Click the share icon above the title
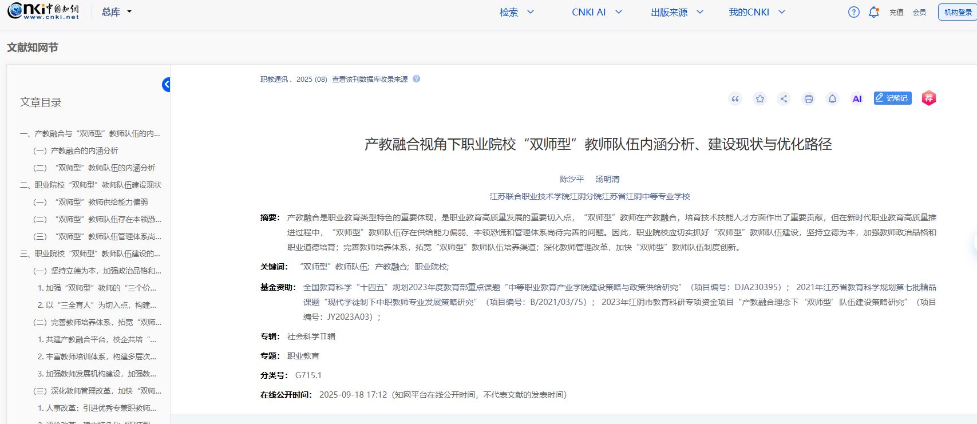 tap(784, 99)
